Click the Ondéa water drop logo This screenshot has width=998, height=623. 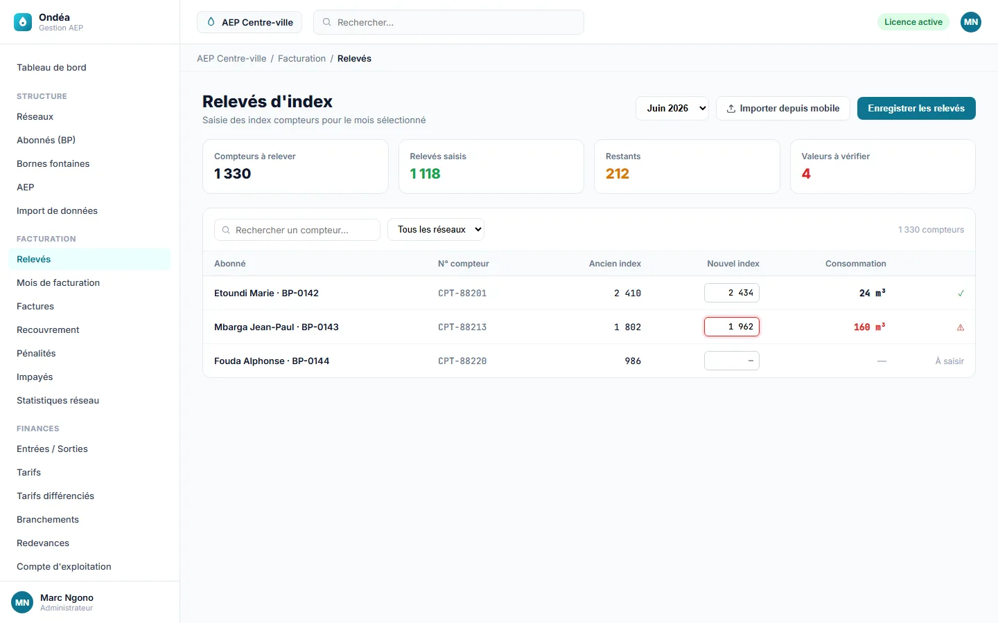(x=23, y=22)
